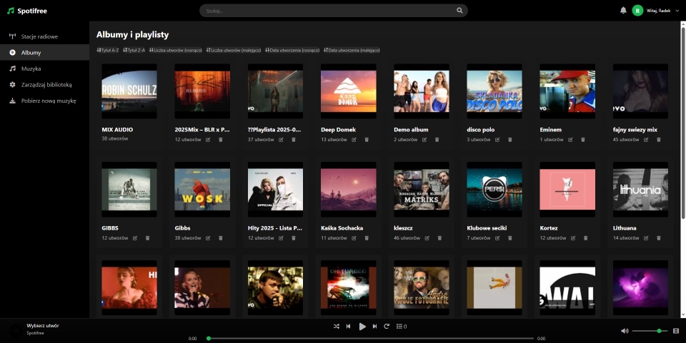Mute audio with the speaker icon
This screenshot has height=343, width=686.
(x=625, y=331)
